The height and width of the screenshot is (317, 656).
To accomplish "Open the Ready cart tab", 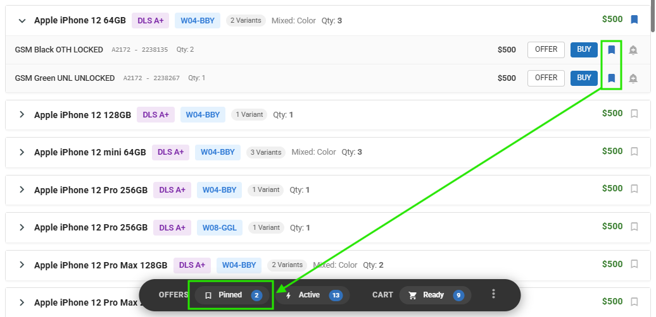I will (x=435, y=296).
